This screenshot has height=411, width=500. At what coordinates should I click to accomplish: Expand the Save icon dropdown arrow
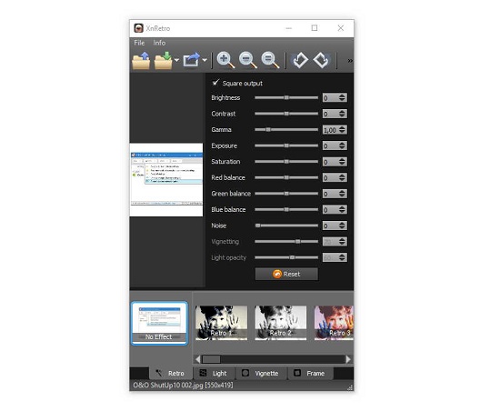[x=176, y=60]
